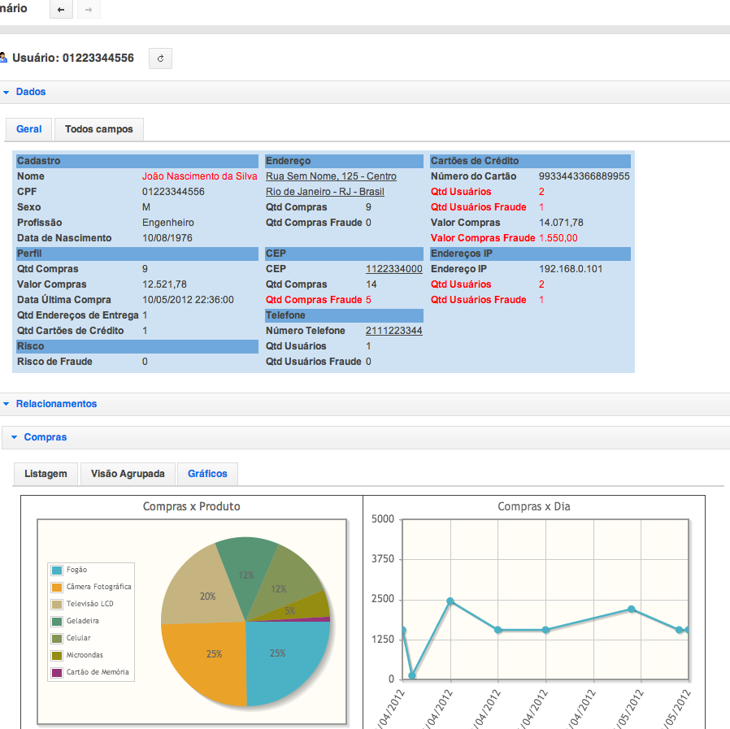Image resolution: width=730 pixels, height=729 pixels.
Task: Refresh the user 01223344556 data
Action: (161, 59)
